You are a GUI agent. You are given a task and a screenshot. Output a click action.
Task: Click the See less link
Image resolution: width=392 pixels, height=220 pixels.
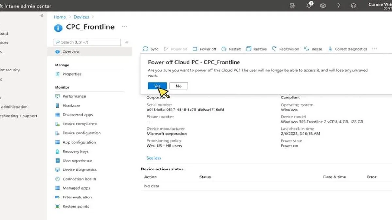154,158
